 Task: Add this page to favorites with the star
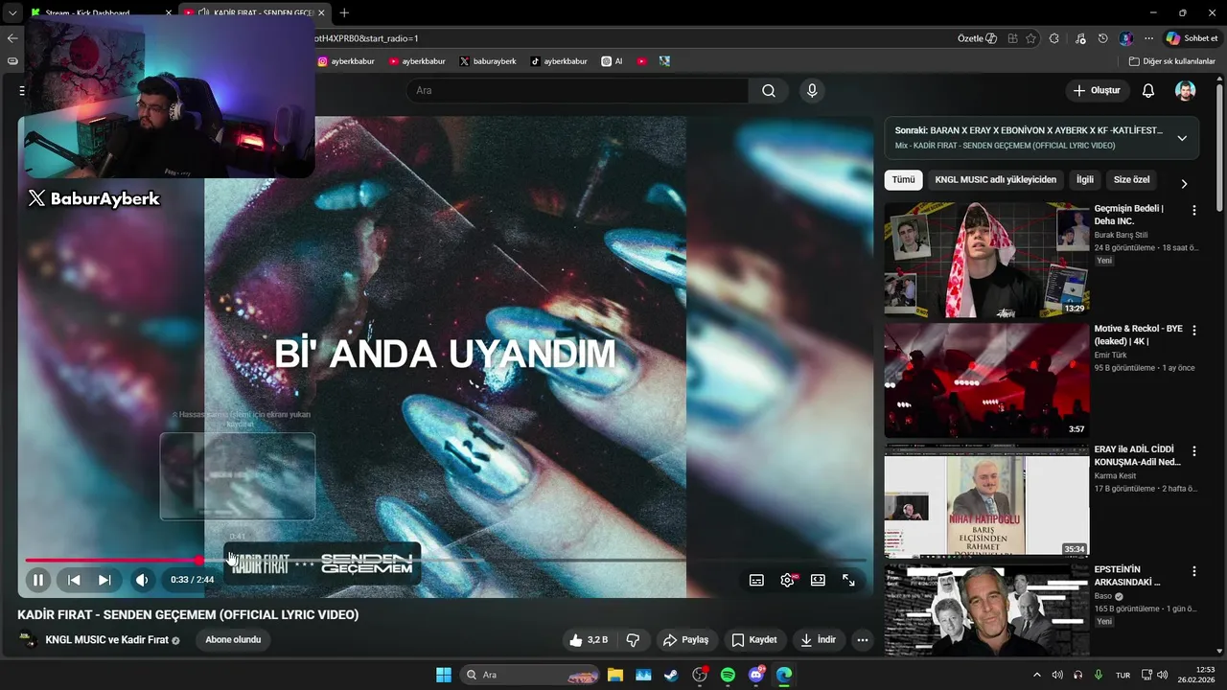(x=1030, y=38)
